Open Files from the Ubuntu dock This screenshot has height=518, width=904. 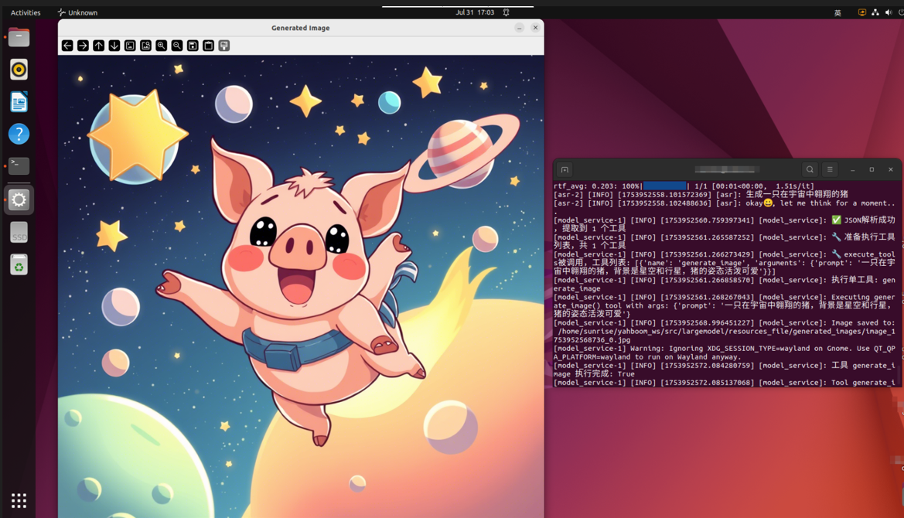point(19,37)
